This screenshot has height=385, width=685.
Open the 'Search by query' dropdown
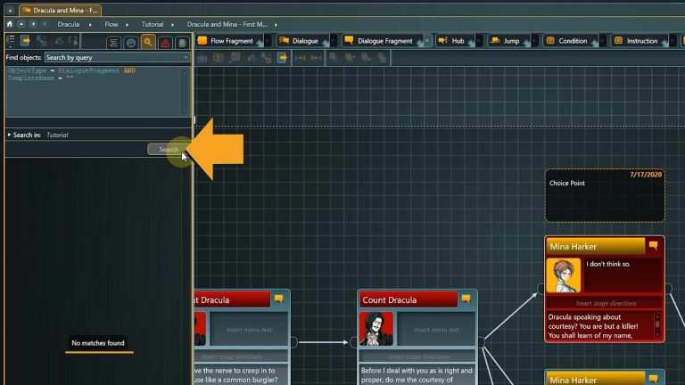117,58
